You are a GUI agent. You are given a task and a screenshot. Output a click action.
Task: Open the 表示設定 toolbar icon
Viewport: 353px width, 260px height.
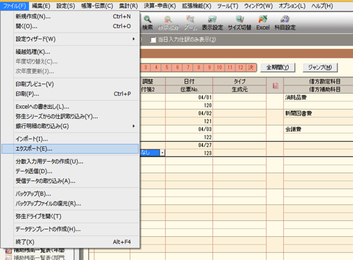(212, 22)
